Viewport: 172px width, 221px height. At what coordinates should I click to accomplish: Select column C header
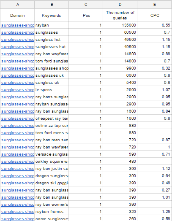point(86,5)
